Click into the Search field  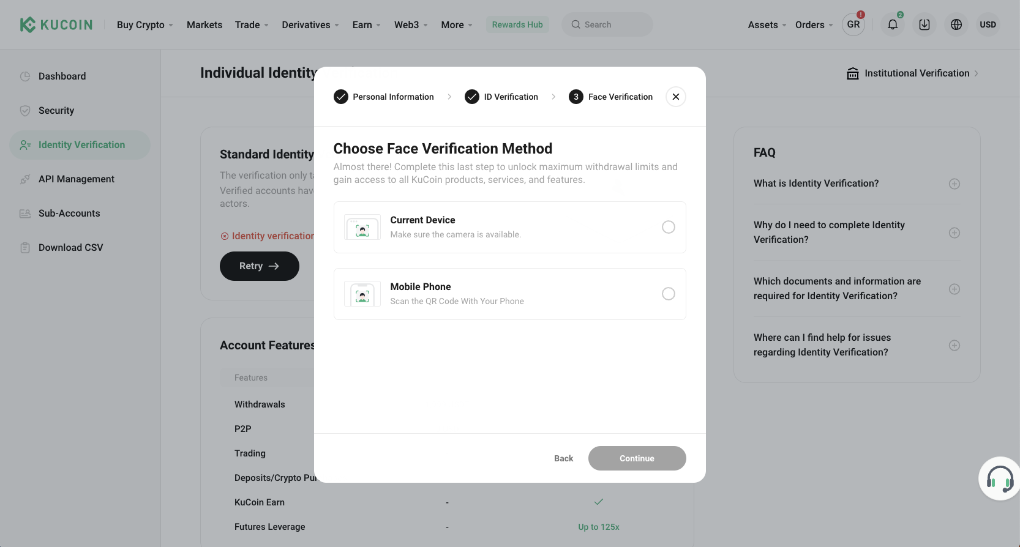(607, 24)
